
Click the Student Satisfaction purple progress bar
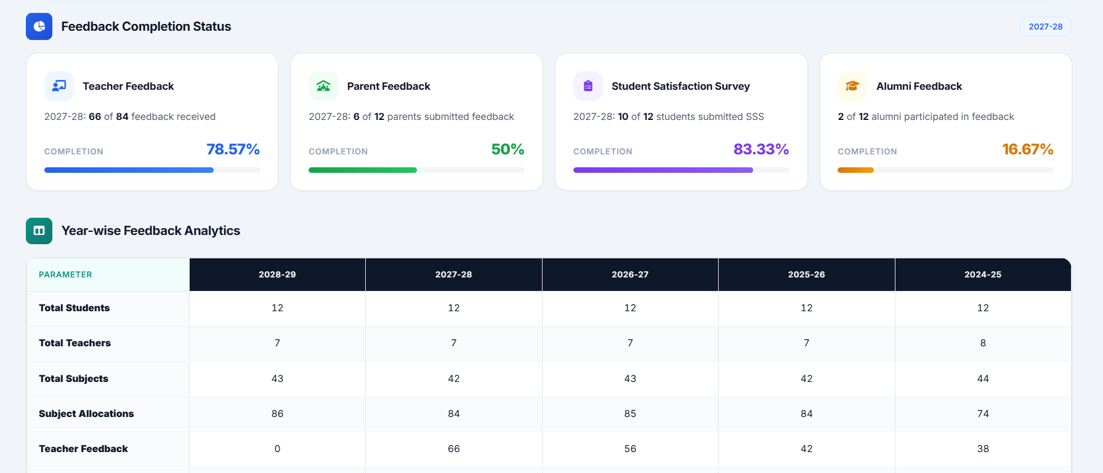click(x=681, y=170)
